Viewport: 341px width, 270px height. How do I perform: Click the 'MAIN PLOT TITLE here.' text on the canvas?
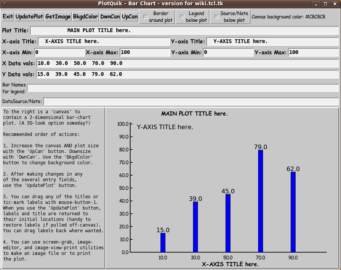[194, 113]
